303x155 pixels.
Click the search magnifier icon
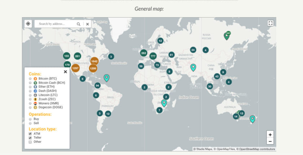click(x=78, y=24)
